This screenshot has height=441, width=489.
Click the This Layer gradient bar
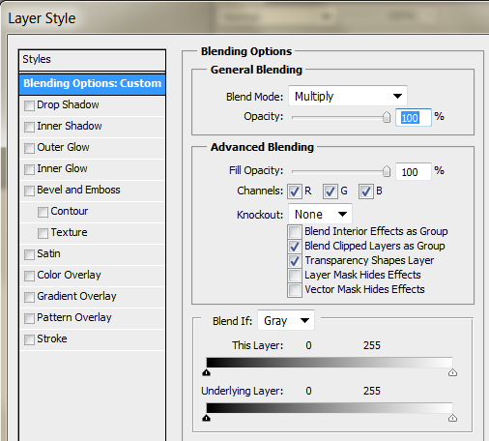(x=330, y=363)
